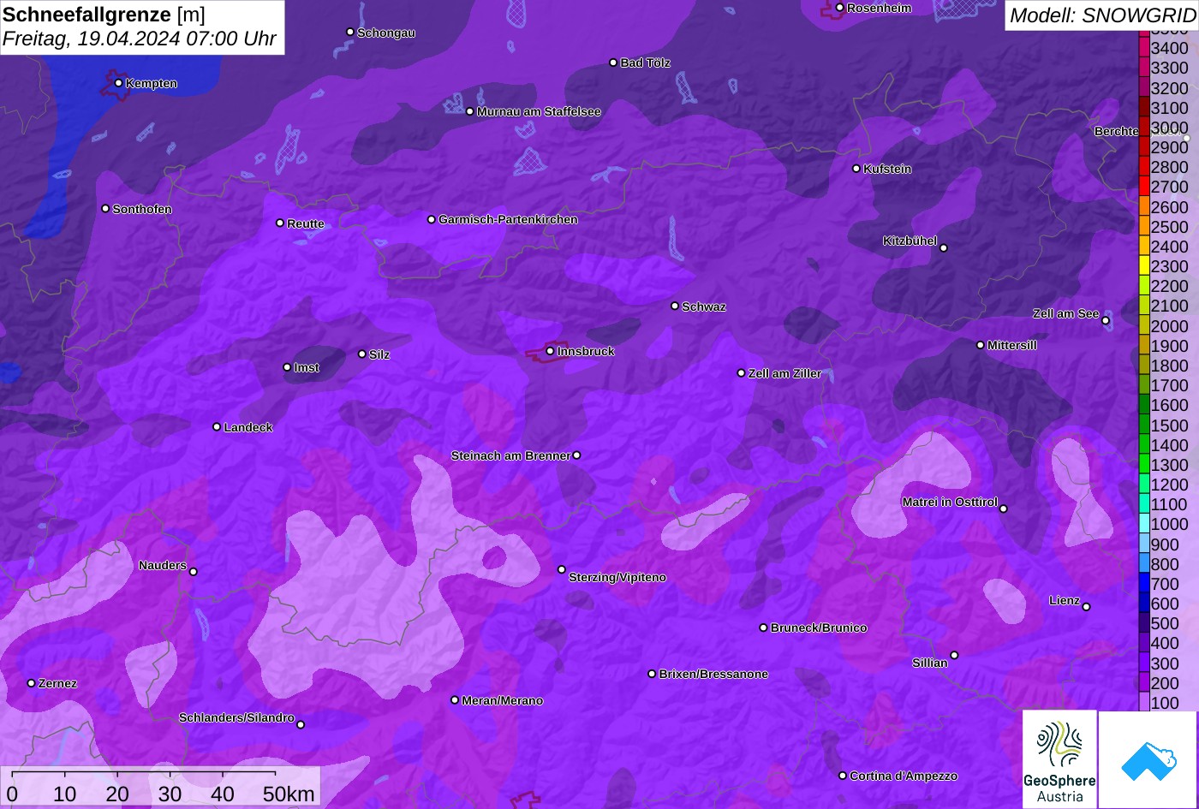Click the Nauders marker dot
Screen dimensions: 1199x809
click(193, 572)
